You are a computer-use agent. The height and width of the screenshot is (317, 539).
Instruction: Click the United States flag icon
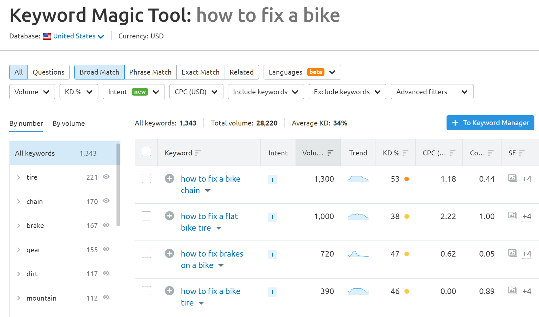click(x=46, y=36)
